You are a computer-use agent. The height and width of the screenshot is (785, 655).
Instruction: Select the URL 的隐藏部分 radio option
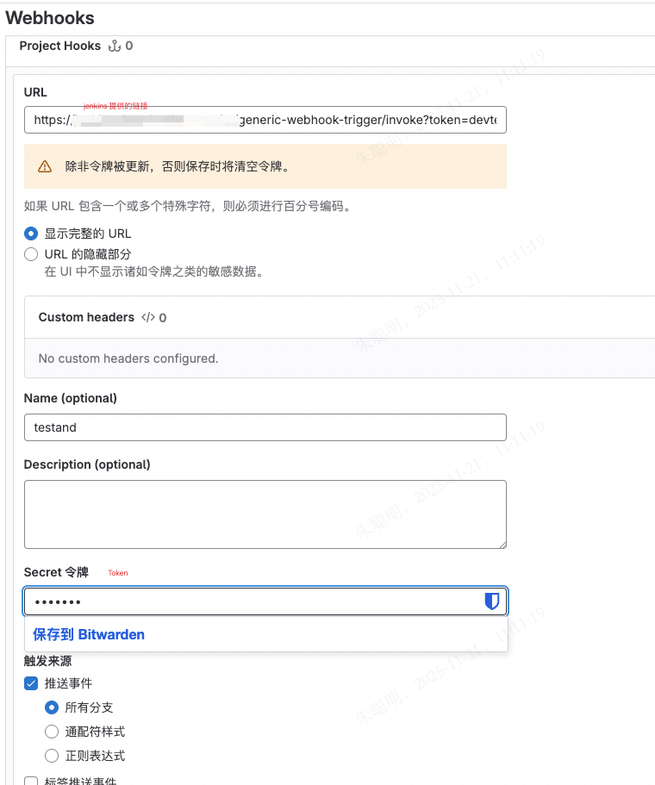coord(31,254)
